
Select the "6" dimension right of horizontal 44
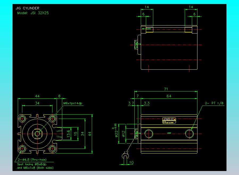[x=59, y=96]
